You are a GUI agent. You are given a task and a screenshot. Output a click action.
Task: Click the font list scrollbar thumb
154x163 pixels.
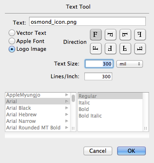[73, 98]
